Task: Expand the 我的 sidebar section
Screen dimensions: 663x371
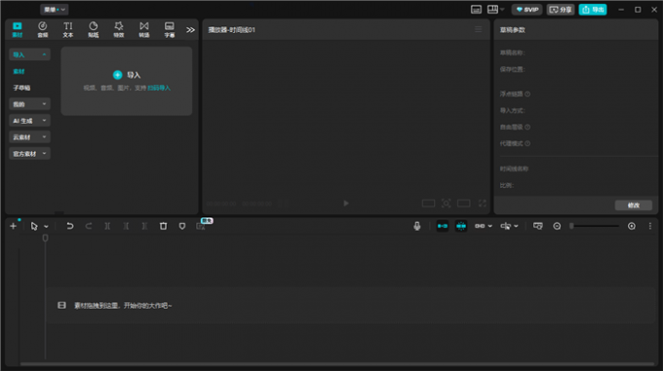Action: click(29, 104)
